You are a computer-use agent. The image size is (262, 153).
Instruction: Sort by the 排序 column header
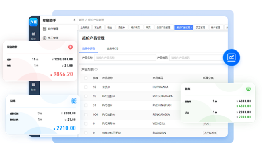pyautogui.click(x=96, y=78)
